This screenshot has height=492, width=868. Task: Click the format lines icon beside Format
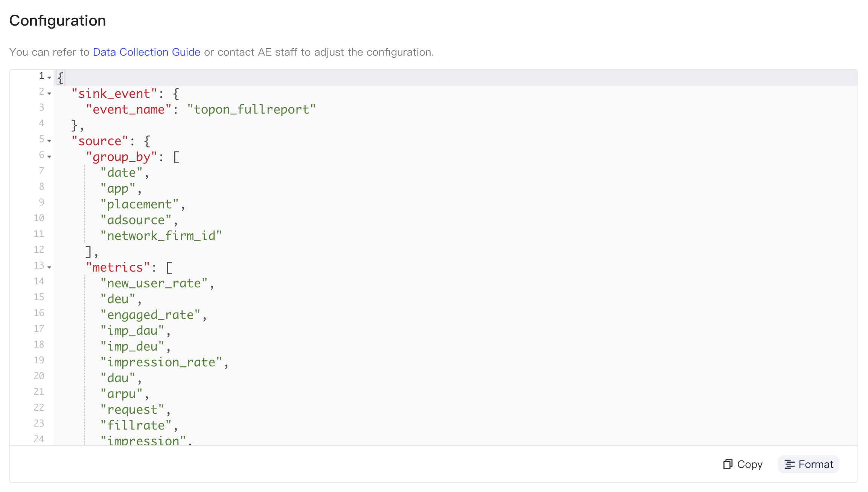pyautogui.click(x=789, y=465)
